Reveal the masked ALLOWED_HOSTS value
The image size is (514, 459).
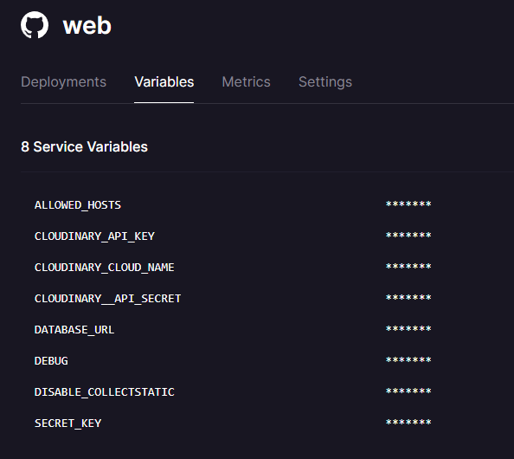pyautogui.click(x=408, y=204)
